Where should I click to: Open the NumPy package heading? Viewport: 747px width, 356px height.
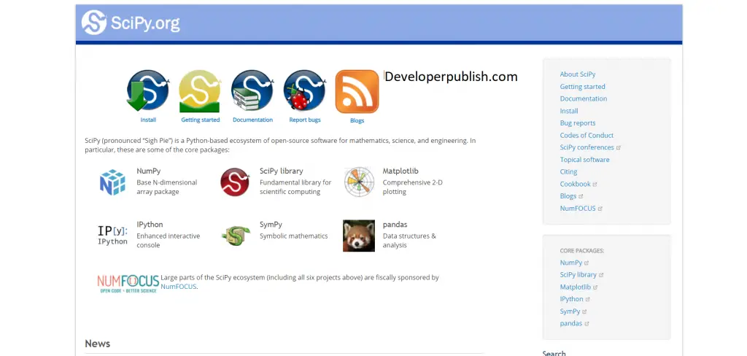pyautogui.click(x=149, y=171)
